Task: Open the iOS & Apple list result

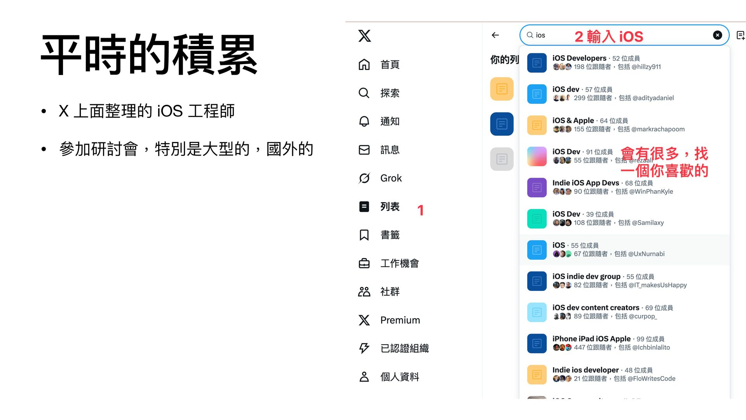Action: [624, 125]
